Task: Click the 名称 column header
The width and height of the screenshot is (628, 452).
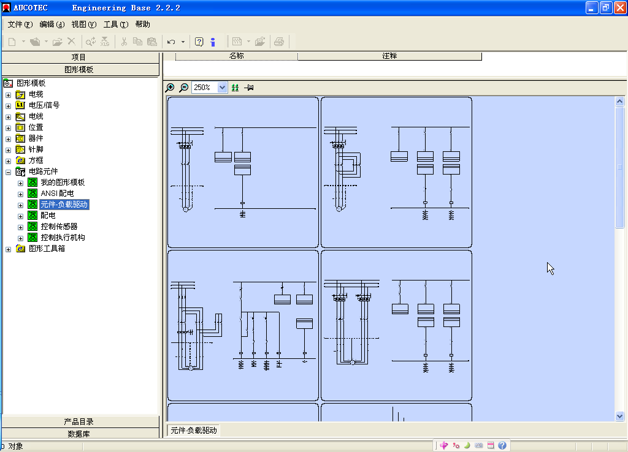Action: [236, 56]
